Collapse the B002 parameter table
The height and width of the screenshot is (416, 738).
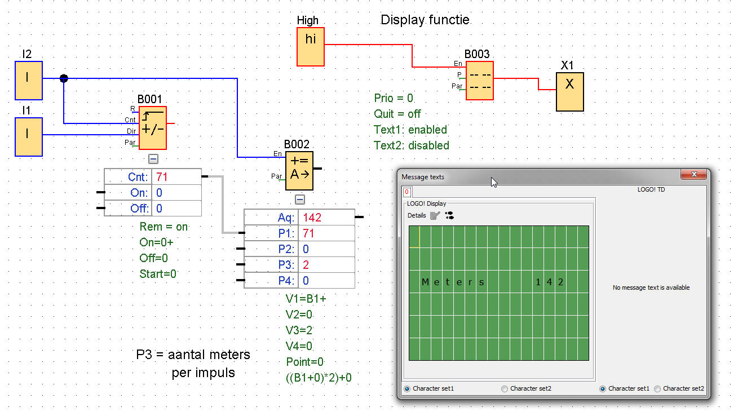coord(299,200)
